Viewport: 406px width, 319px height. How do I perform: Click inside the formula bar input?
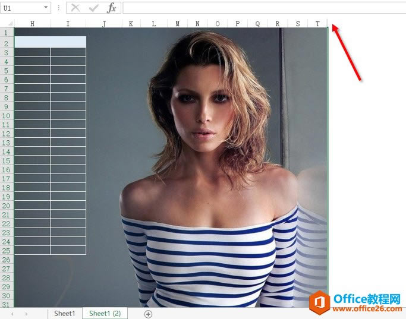tap(264, 8)
